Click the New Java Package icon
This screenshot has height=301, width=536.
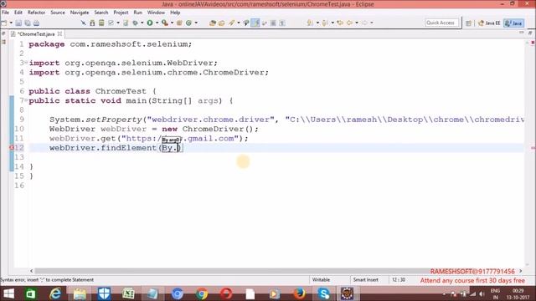point(179,23)
